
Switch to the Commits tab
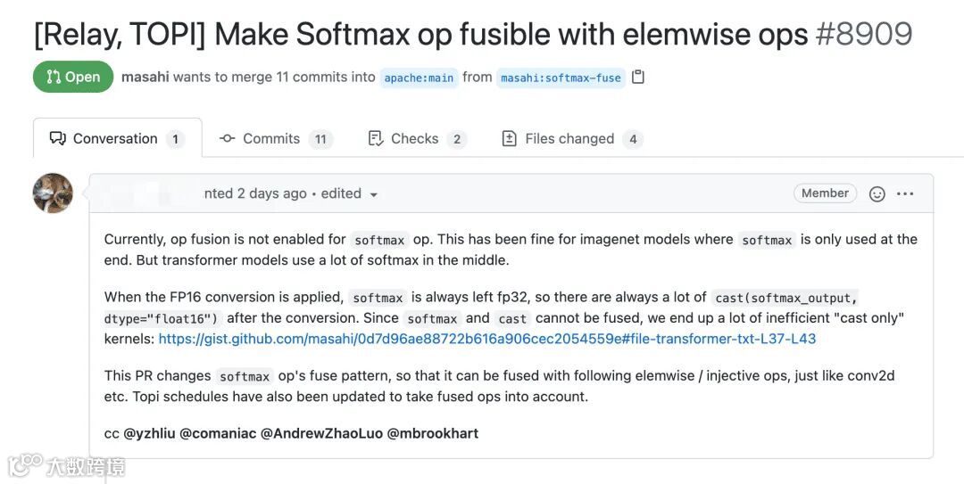point(270,138)
